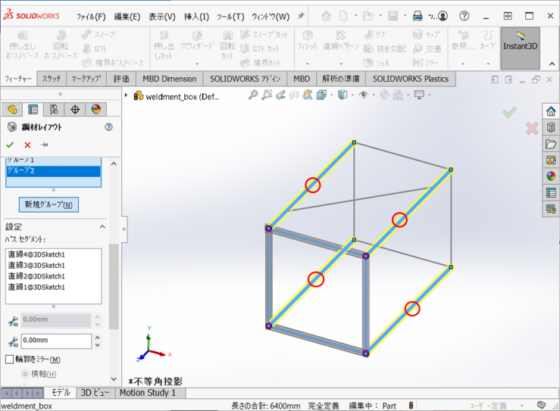Open the ConfigurationManager tab icon
Viewport: 560px width, 411px height.
pyautogui.click(x=54, y=110)
